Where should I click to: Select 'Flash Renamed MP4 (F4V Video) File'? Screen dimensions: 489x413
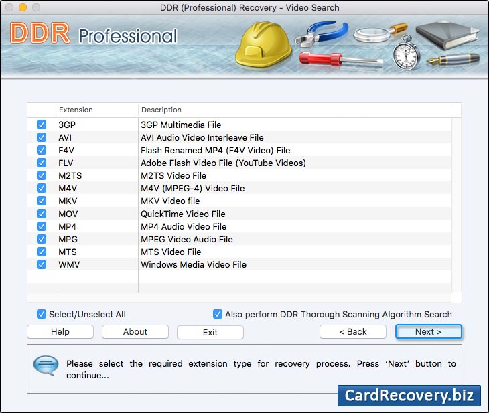coord(215,150)
